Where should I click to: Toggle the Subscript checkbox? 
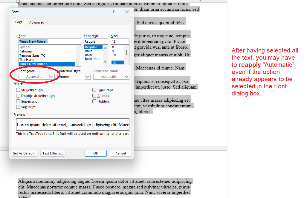[x=18, y=107]
